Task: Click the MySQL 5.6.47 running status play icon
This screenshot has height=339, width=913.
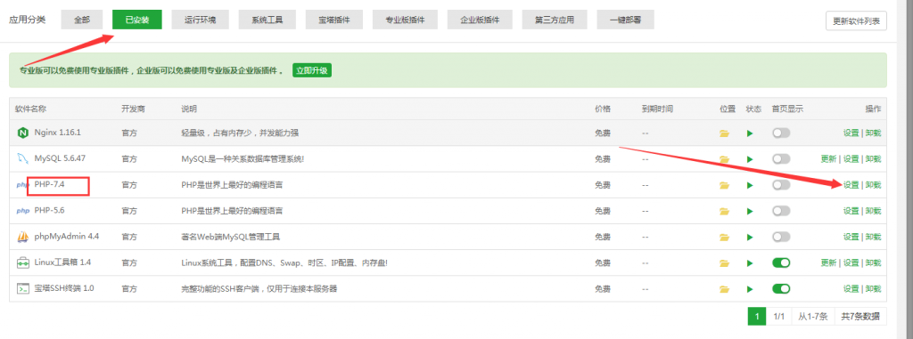Action: click(x=750, y=158)
